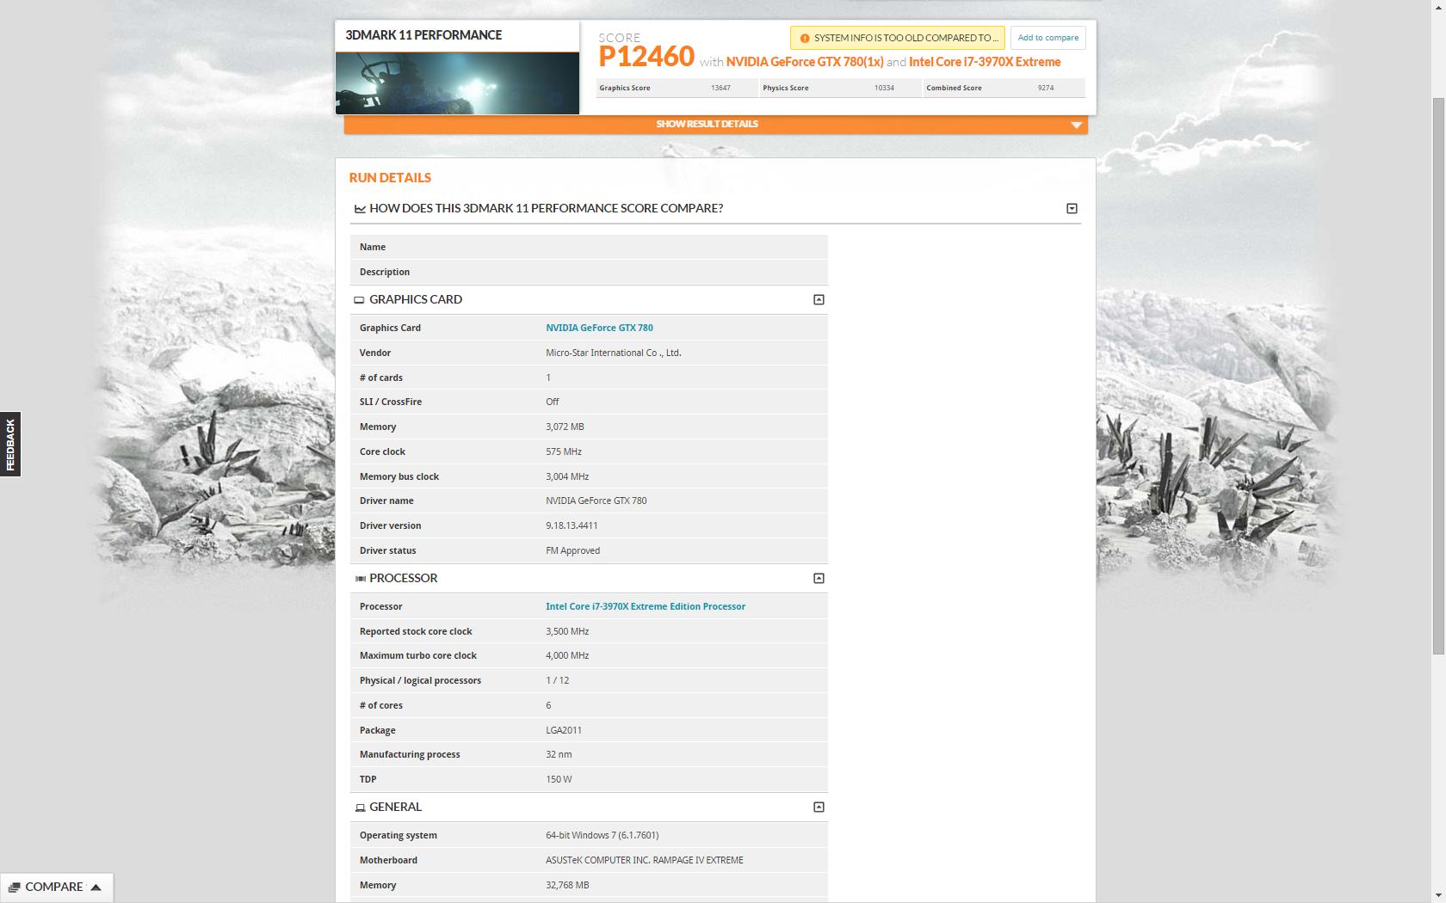Click TDP value 150 W
Image resolution: width=1446 pixels, height=903 pixels.
559,779
